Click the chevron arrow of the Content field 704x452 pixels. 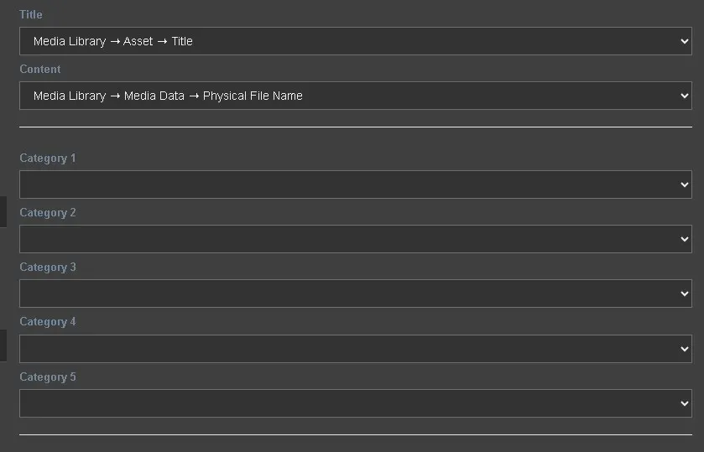tap(685, 96)
